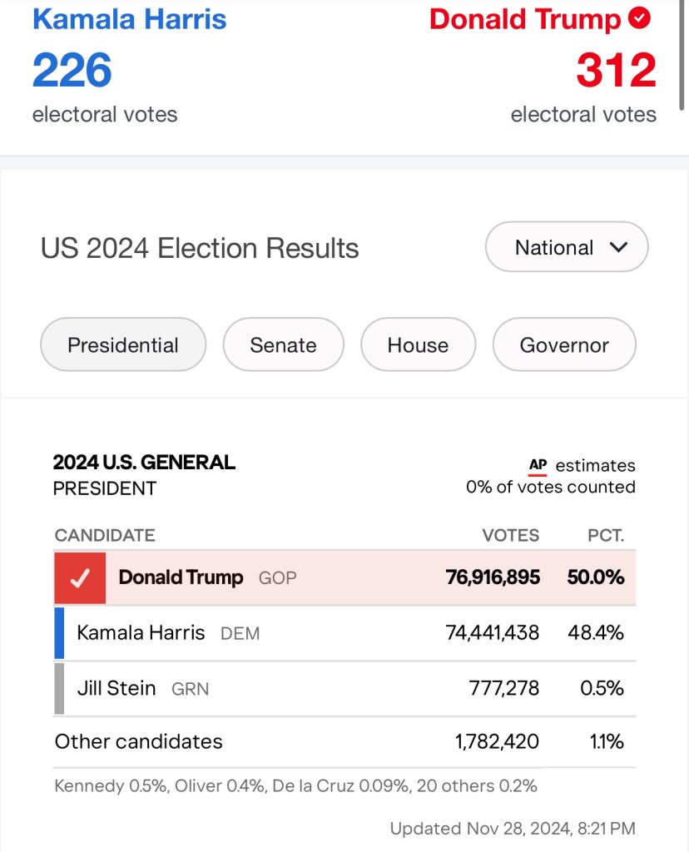Click the Kamala Harris name at top
Viewport: 689px width, 852px height.
pyautogui.click(x=129, y=19)
